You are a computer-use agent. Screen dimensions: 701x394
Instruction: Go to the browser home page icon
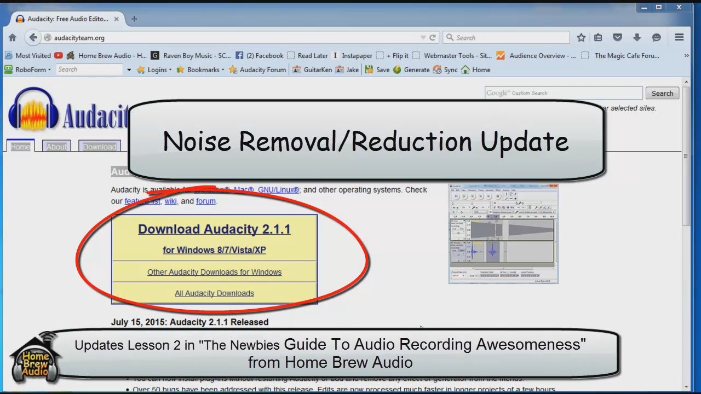tap(12, 38)
